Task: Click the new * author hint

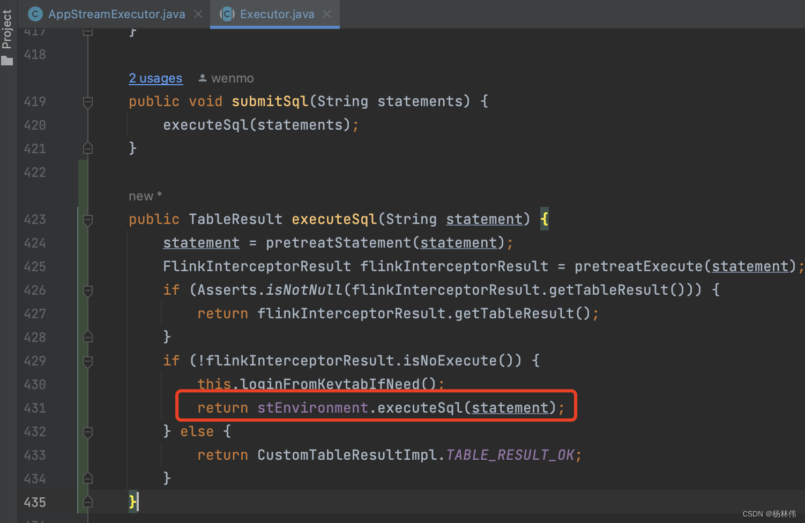Action: [x=145, y=196]
